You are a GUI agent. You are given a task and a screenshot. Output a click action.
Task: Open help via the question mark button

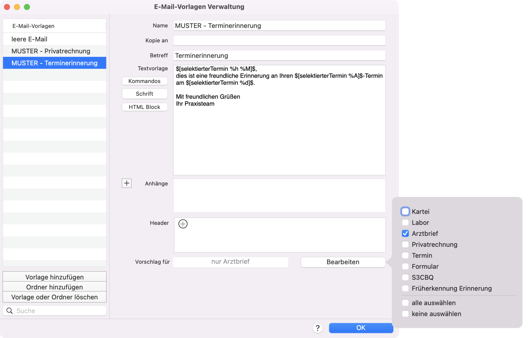[x=317, y=328]
